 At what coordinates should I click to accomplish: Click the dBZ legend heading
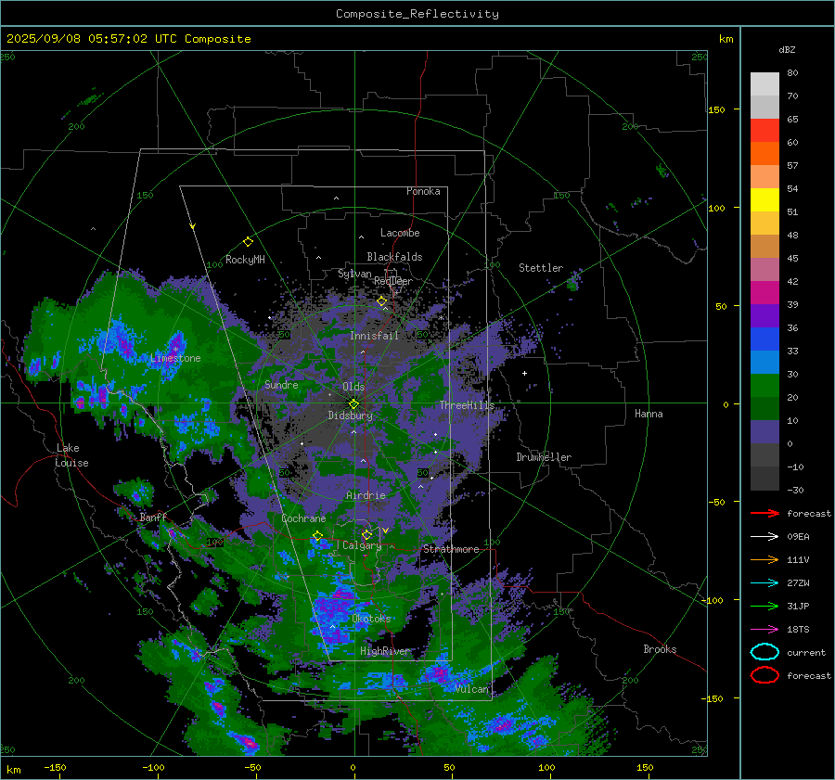787,50
